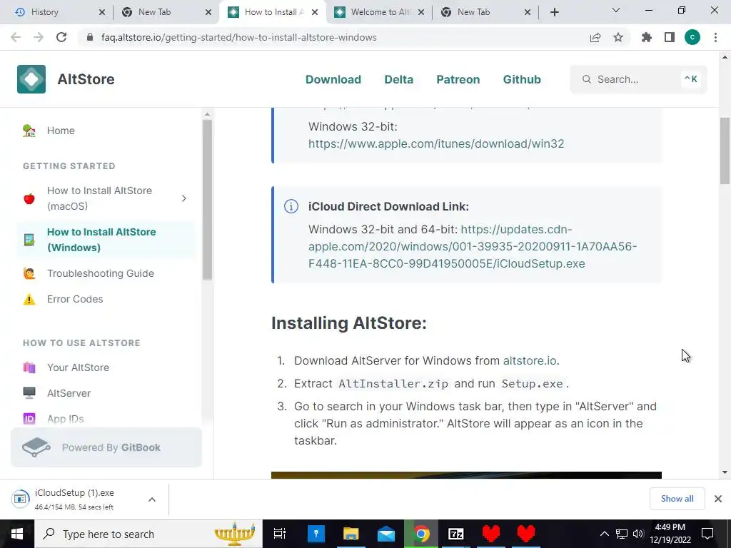Viewport: 731px width, 548px height.
Task: Go back with browser back arrow
Action: pyautogui.click(x=16, y=37)
